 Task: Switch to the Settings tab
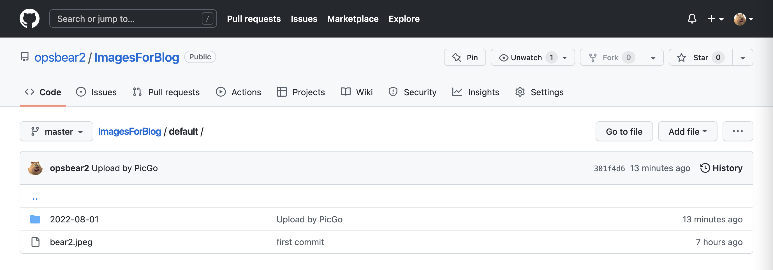pyautogui.click(x=539, y=92)
